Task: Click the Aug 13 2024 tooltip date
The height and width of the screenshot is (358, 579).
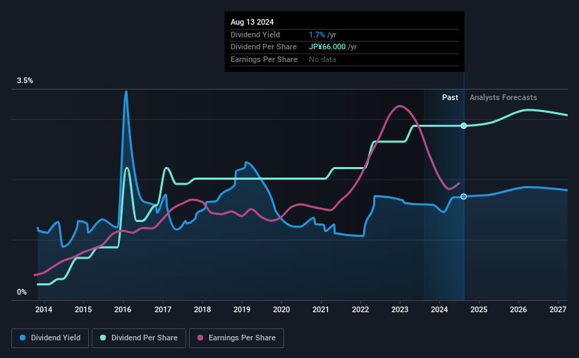Action: [252, 22]
